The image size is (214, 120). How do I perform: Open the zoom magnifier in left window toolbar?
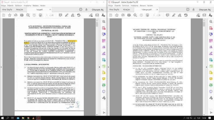coord(28,15)
